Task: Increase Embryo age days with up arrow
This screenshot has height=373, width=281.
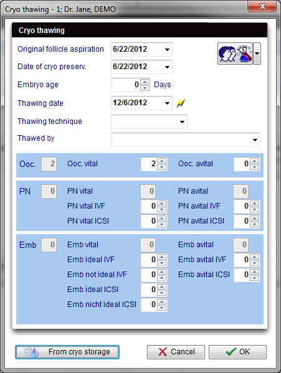Action: [145, 82]
